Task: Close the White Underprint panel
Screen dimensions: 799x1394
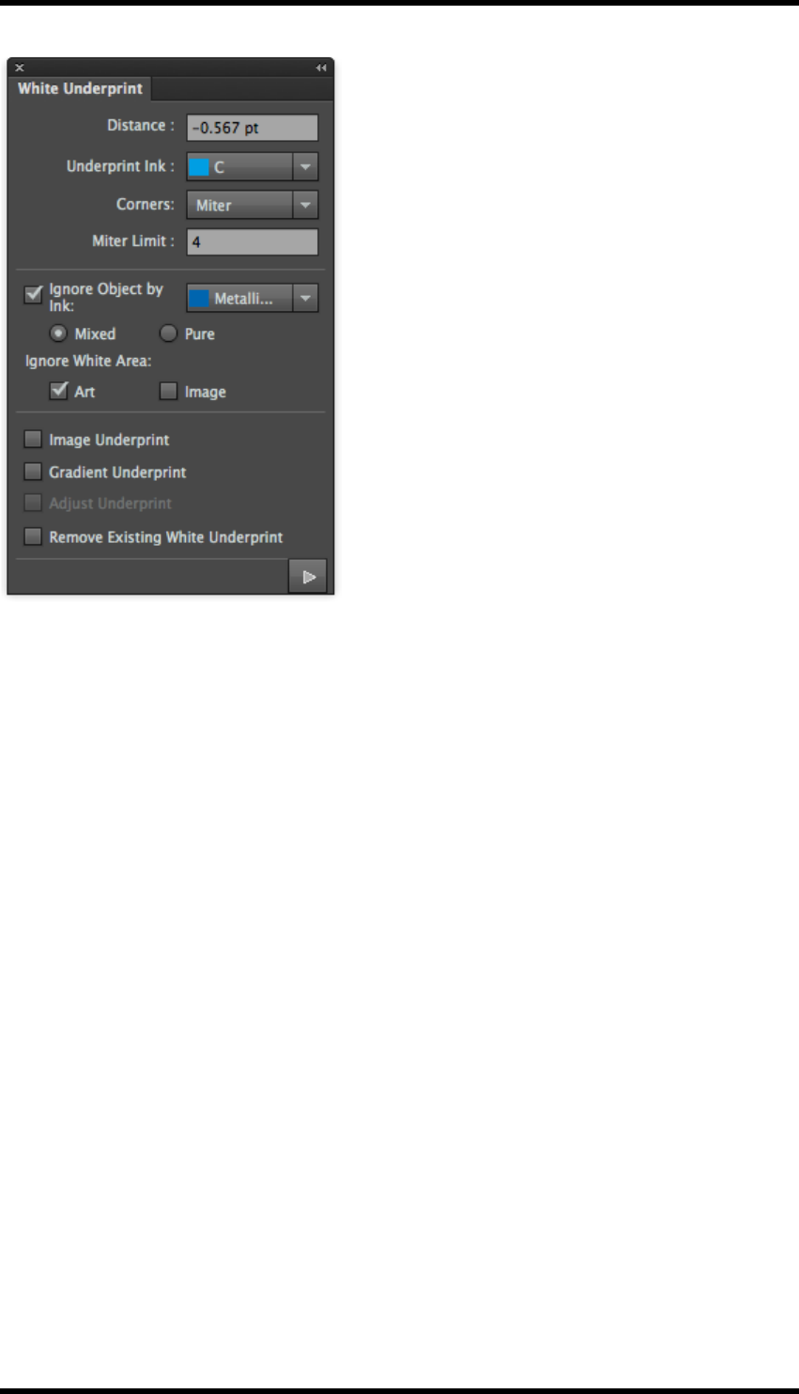Action: tap(20, 68)
